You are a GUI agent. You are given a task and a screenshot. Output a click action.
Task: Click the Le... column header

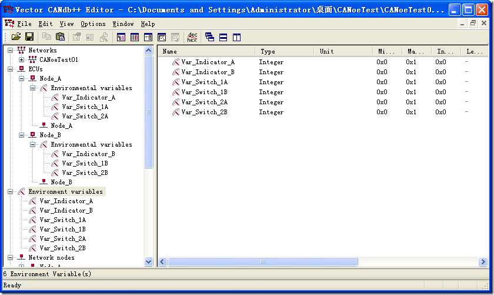pos(475,51)
